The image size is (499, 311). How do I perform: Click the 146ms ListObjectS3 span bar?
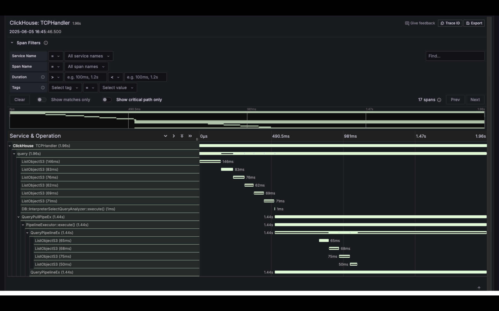click(210, 161)
